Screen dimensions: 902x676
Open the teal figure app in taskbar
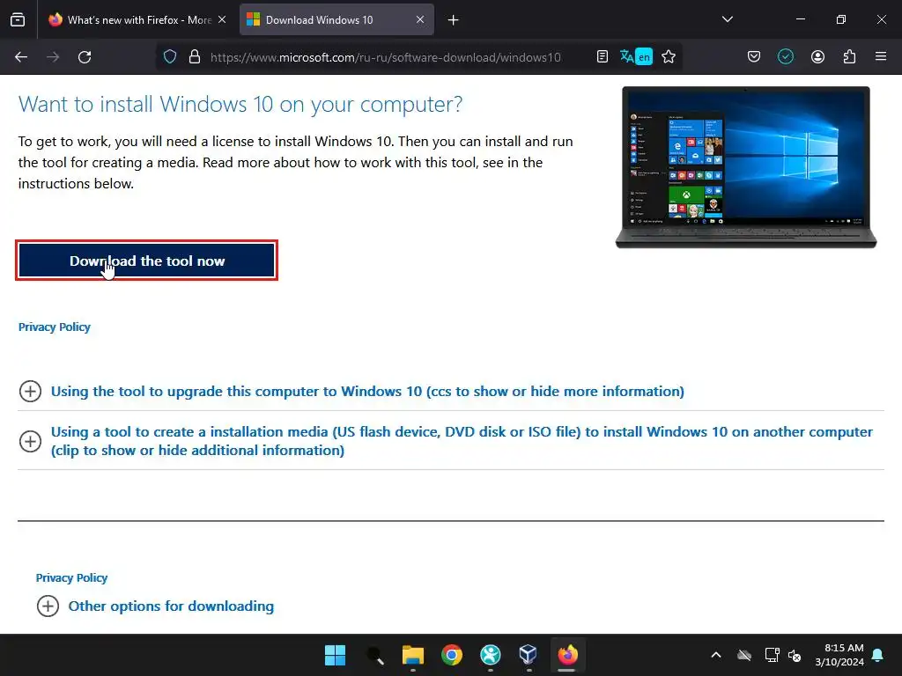[x=490, y=655]
